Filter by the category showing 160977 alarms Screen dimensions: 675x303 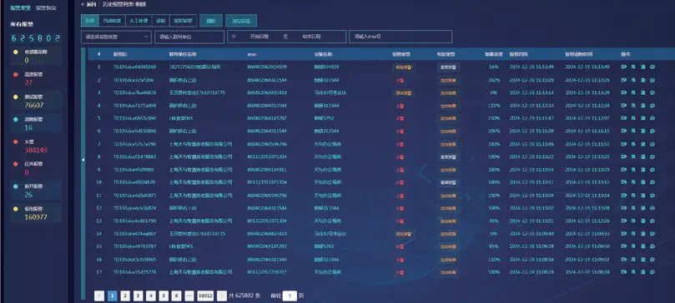(36, 213)
